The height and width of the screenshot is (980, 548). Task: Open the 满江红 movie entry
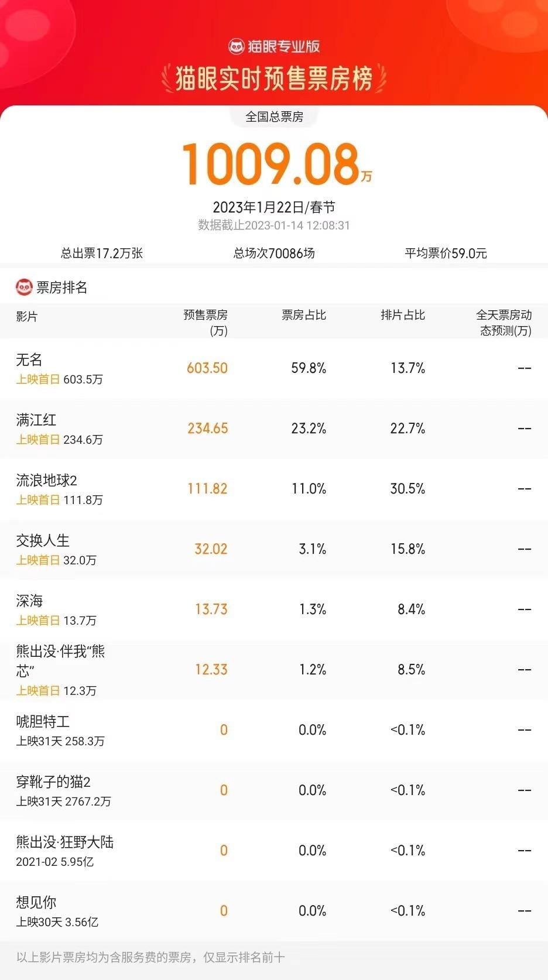(x=36, y=420)
